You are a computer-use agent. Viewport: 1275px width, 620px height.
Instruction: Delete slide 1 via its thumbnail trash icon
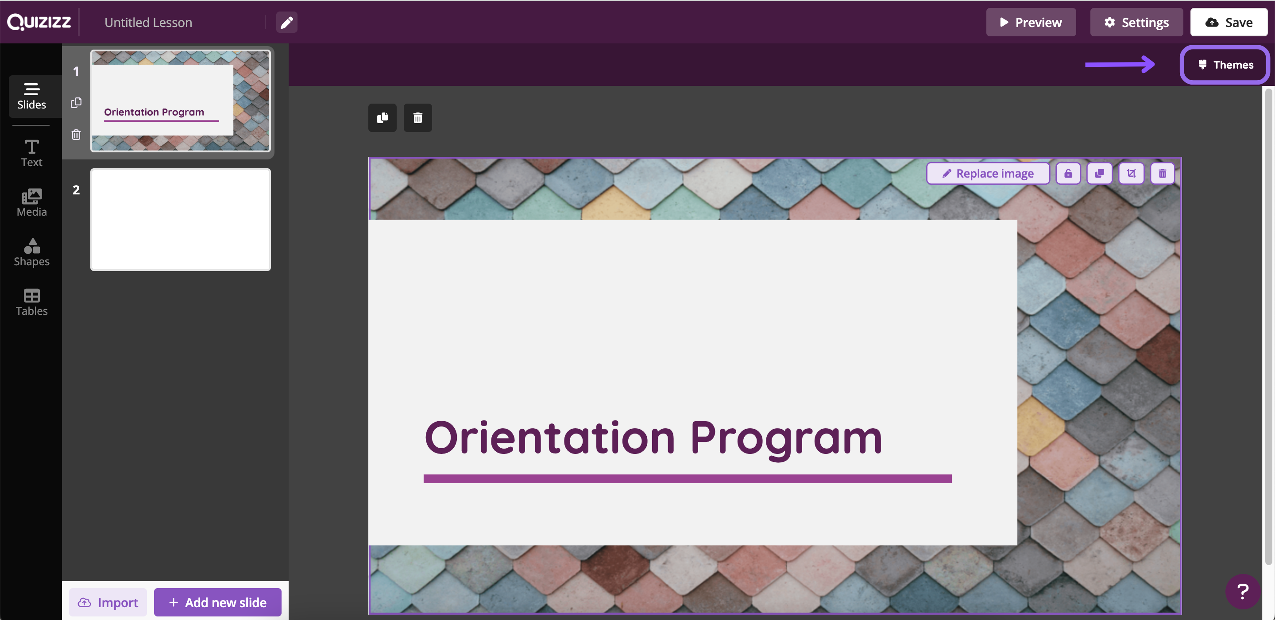click(x=76, y=134)
